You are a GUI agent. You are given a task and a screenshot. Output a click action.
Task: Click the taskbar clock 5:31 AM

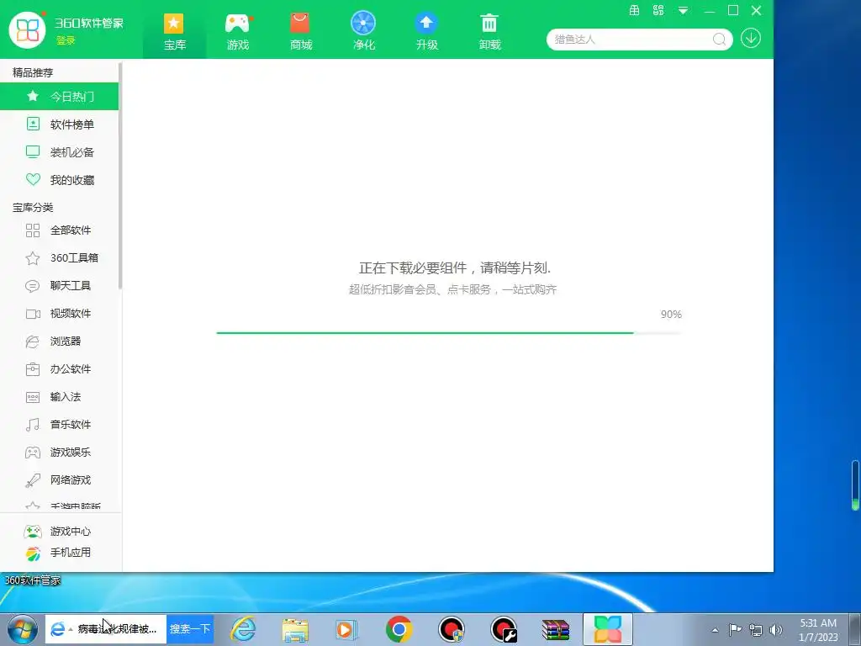pos(818,629)
